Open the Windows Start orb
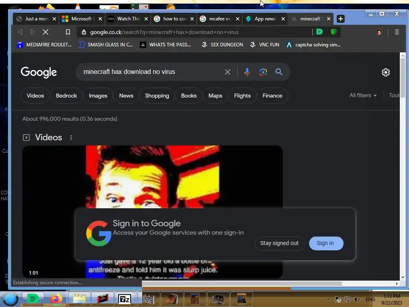409x307 pixels. pyautogui.click(x=10, y=299)
